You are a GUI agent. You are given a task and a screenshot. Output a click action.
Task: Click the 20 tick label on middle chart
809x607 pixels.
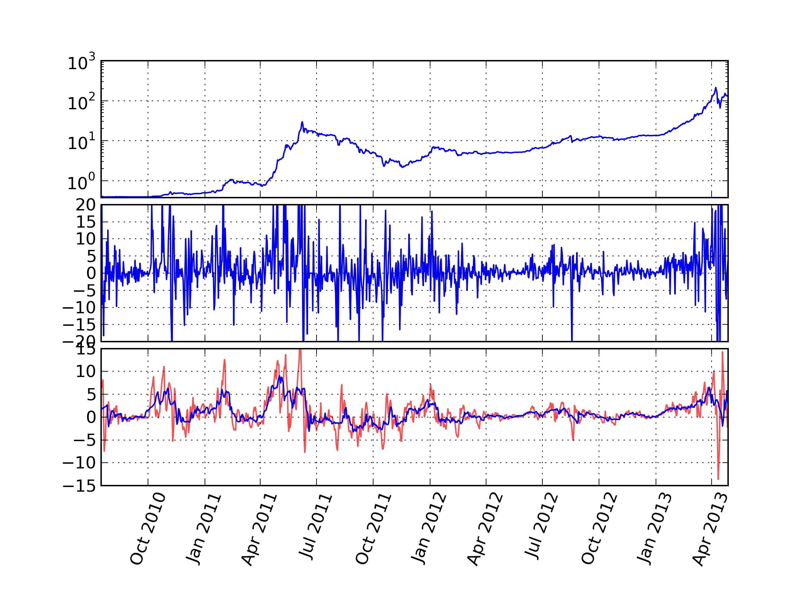(x=86, y=205)
